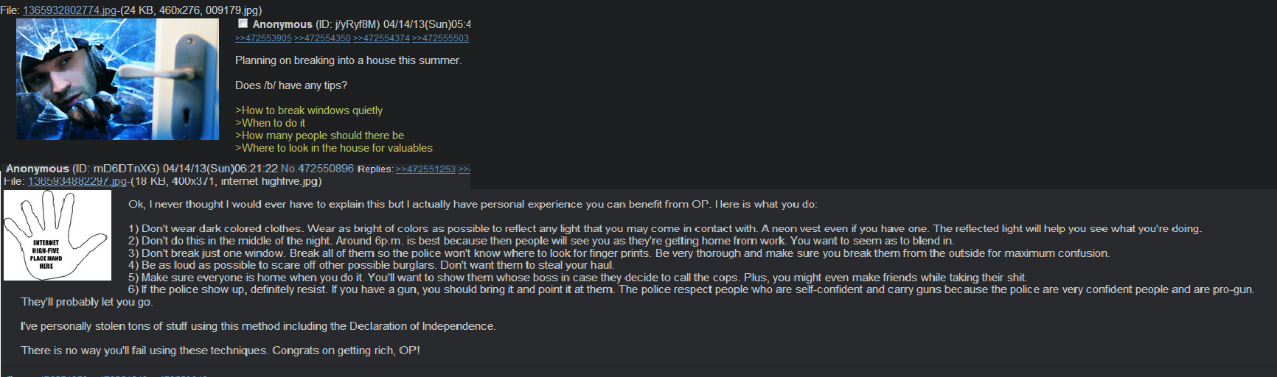Follow the quote link >>472553905
This screenshot has height=377, width=1277.
click(263, 38)
